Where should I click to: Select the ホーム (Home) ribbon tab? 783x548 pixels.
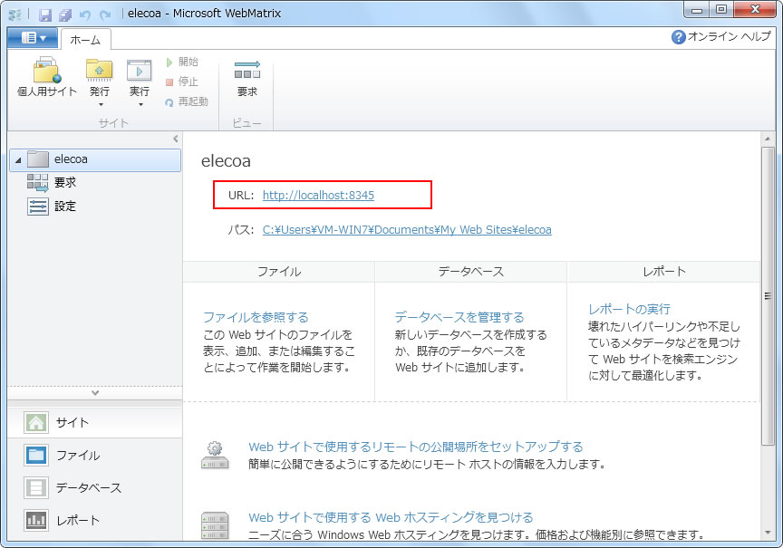pyautogui.click(x=86, y=40)
